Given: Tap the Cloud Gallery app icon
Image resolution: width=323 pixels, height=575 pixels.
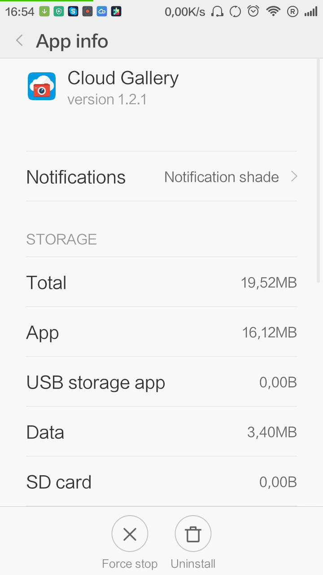Looking at the screenshot, I should click(x=42, y=86).
